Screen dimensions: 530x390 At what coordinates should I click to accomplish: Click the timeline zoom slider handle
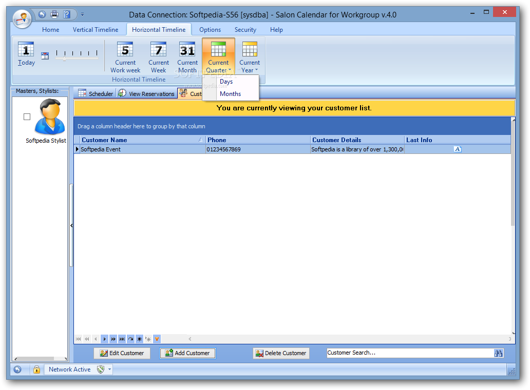(64, 59)
